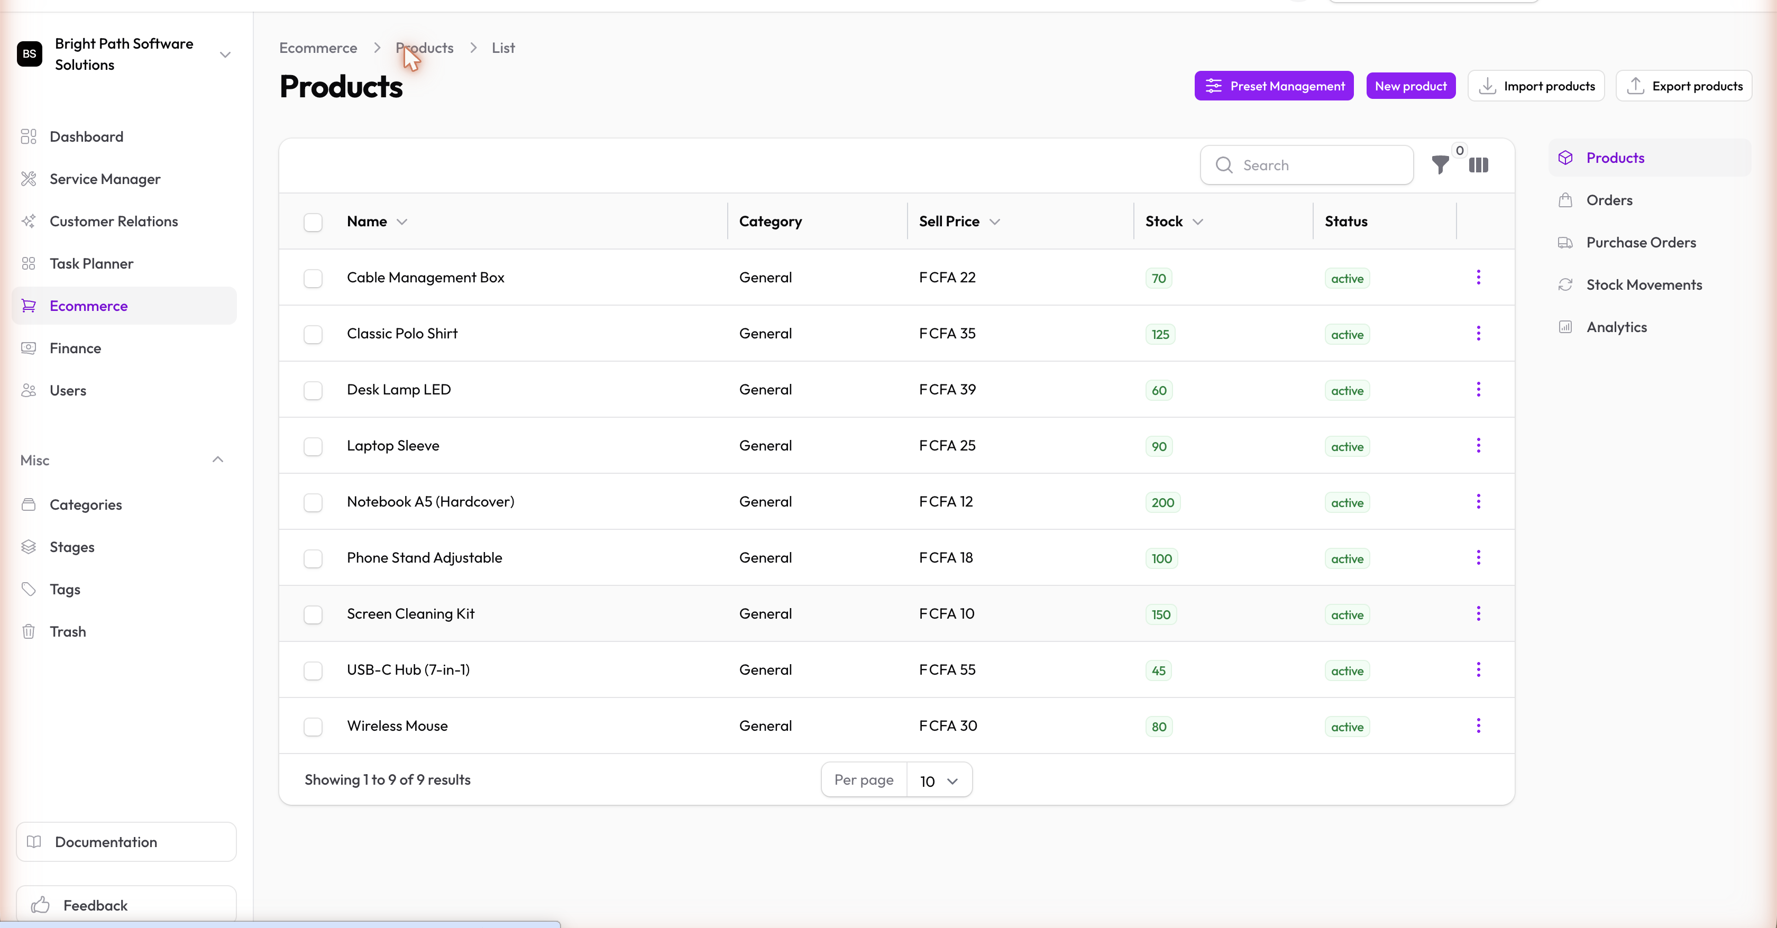Toggle columns with the column-layout icon
This screenshot has width=1777, height=928.
1478,165
